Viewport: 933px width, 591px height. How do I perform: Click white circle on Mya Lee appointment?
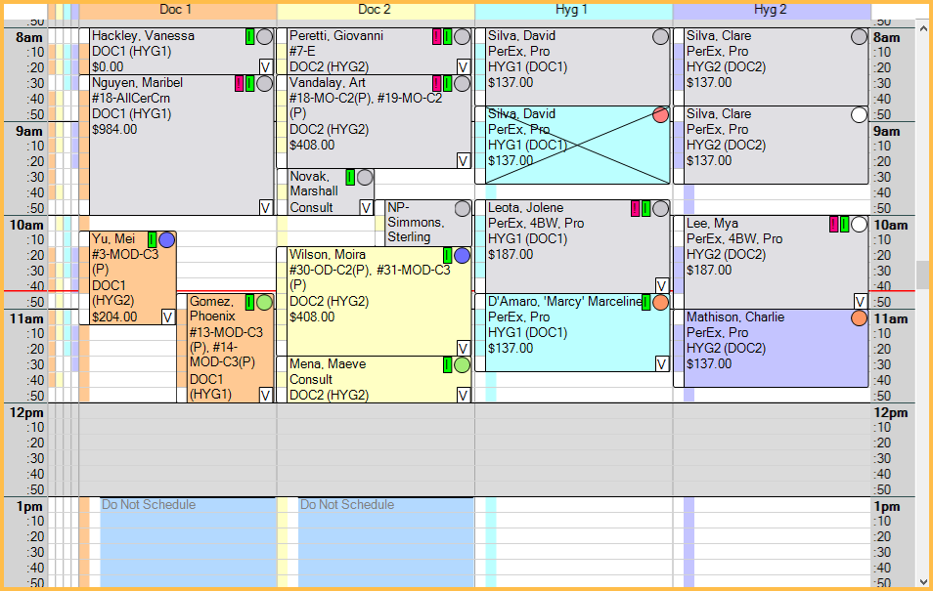coord(859,225)
